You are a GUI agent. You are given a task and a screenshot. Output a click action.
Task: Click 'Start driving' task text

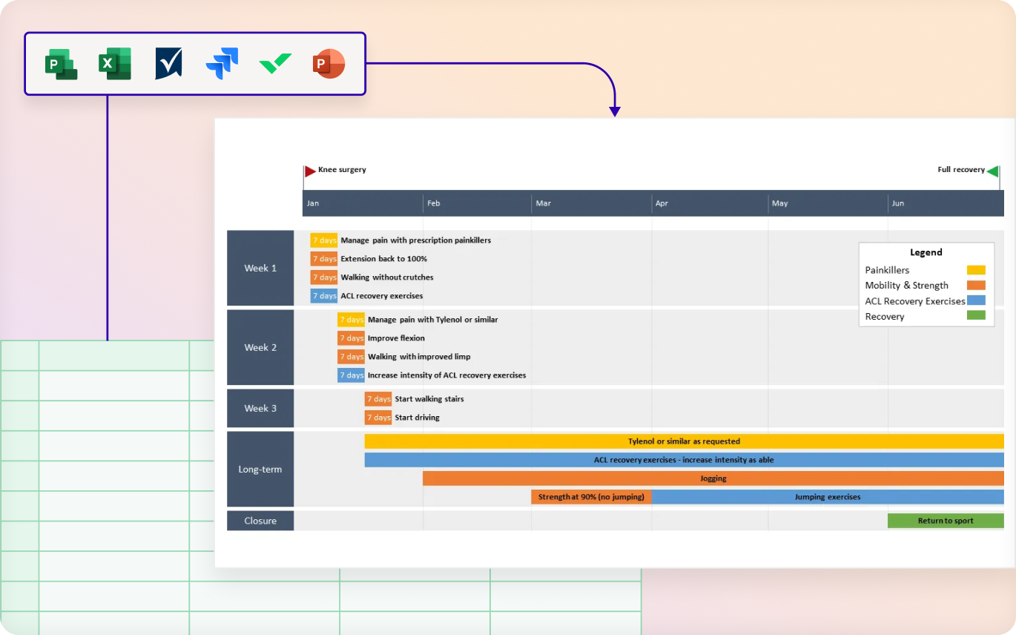(x=418, y=418)
